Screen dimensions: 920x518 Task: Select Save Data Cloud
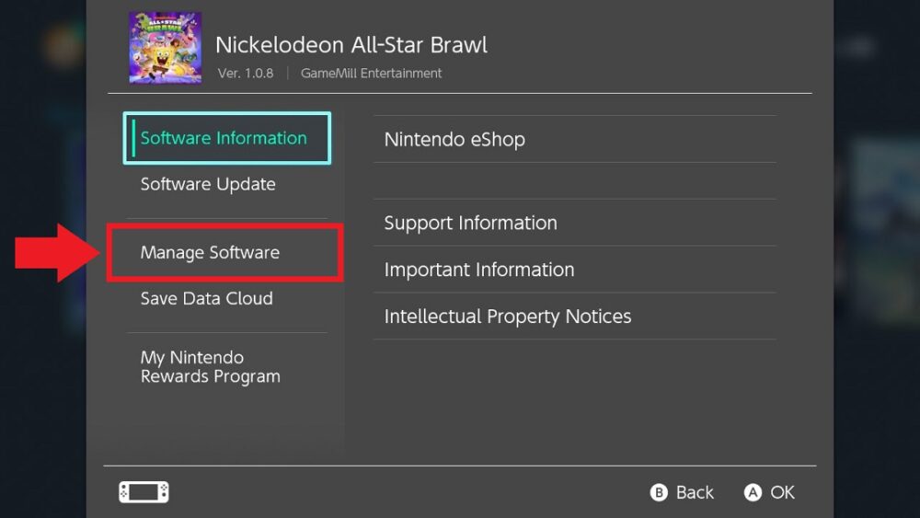[206, 298]
